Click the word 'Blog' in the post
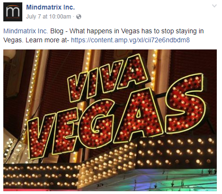 57,31
